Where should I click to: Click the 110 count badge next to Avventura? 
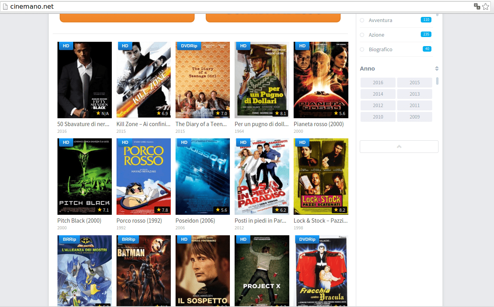tap(426, 20)
